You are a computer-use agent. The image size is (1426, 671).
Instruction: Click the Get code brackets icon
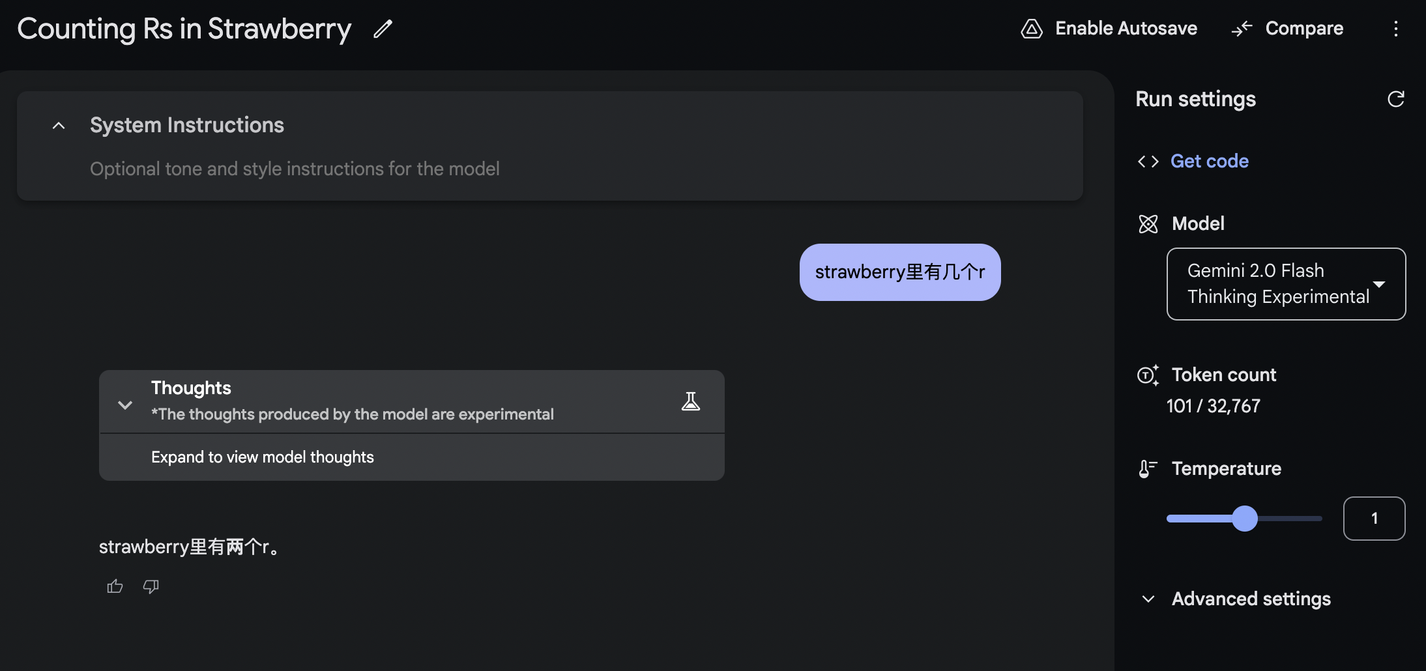pos(1148,162)
